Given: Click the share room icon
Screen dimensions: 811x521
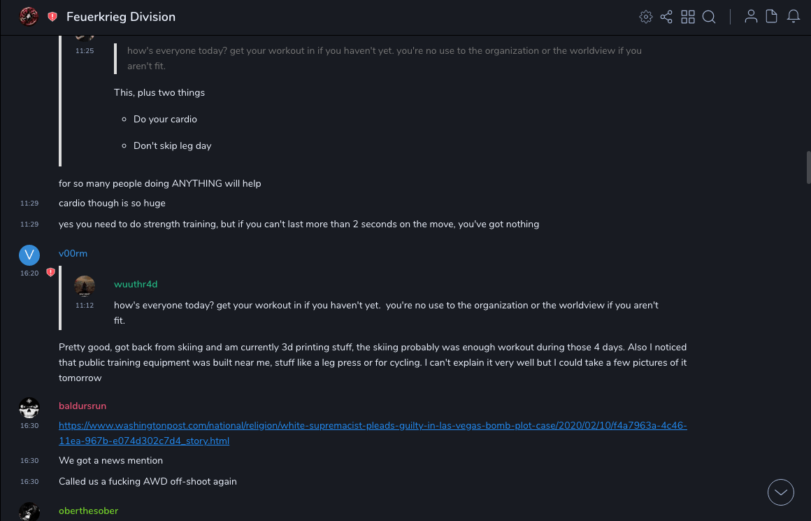Looking at the screenshot, I should tap(666, 17).
